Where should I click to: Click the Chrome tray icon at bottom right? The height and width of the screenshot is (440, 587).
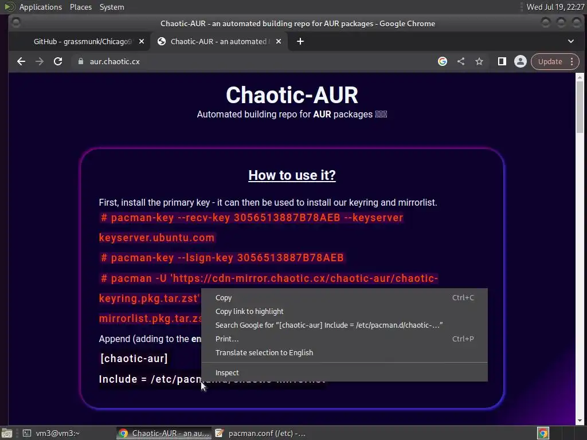543,433
